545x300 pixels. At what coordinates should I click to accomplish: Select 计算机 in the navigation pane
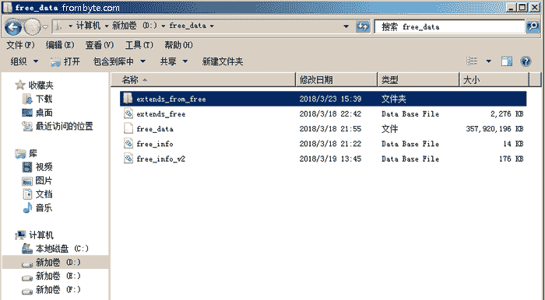pos(40,235)
